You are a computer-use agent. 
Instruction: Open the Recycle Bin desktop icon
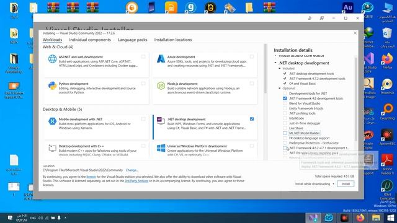pos(387,37)
